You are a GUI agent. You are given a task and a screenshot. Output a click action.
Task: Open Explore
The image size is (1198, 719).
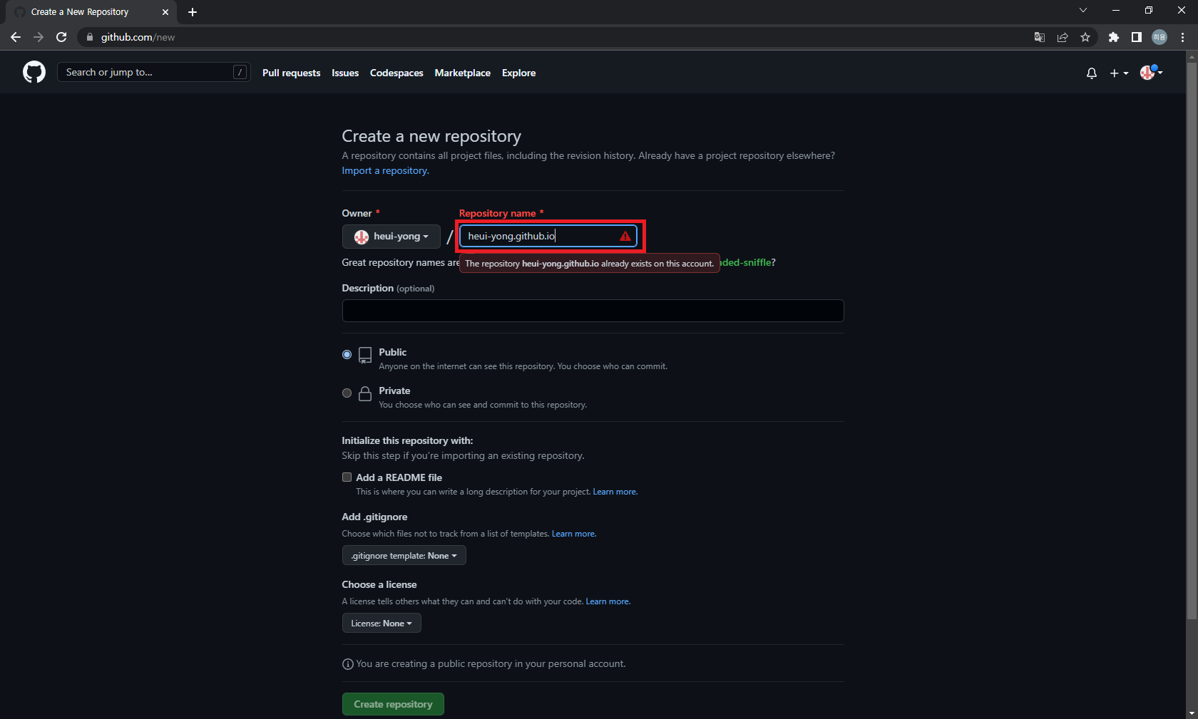point(518,73)
